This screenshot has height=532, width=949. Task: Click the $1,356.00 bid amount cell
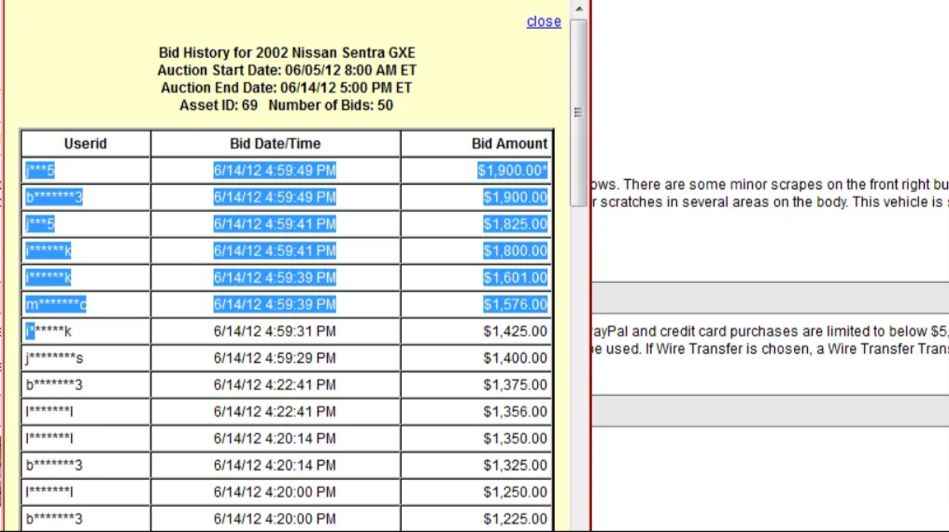coord(515,412)
